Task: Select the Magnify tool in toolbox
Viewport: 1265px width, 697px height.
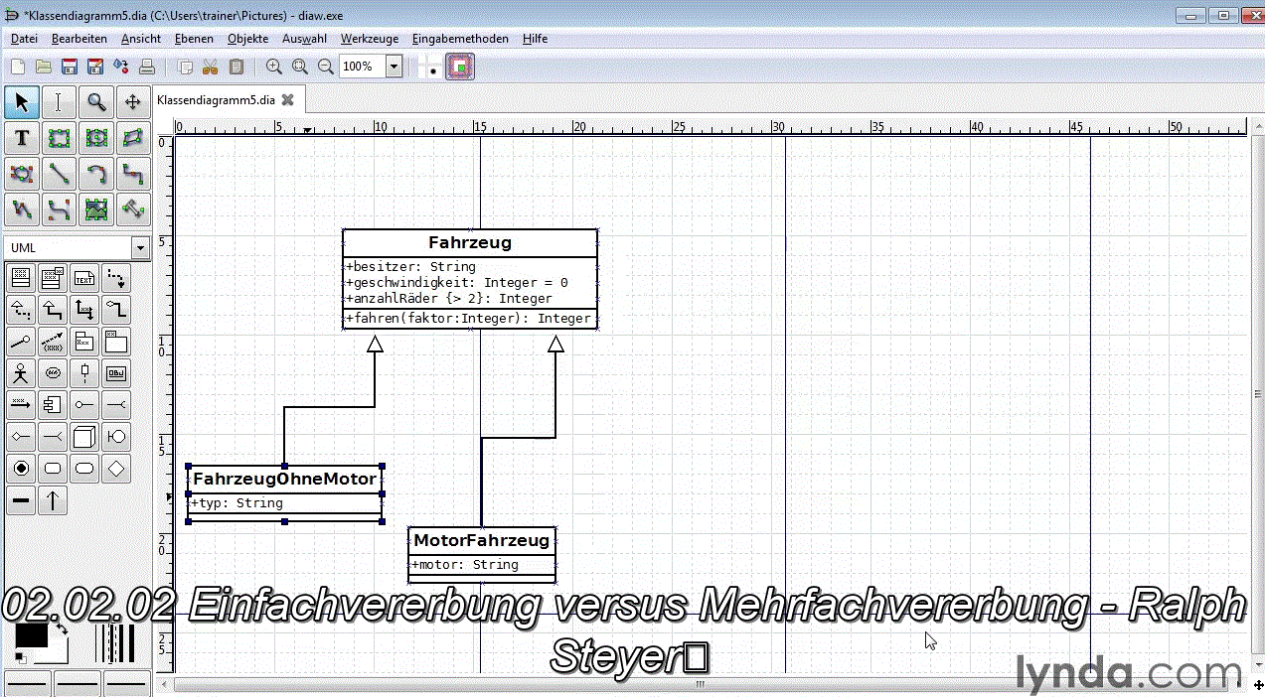Action: click(95, 102)
